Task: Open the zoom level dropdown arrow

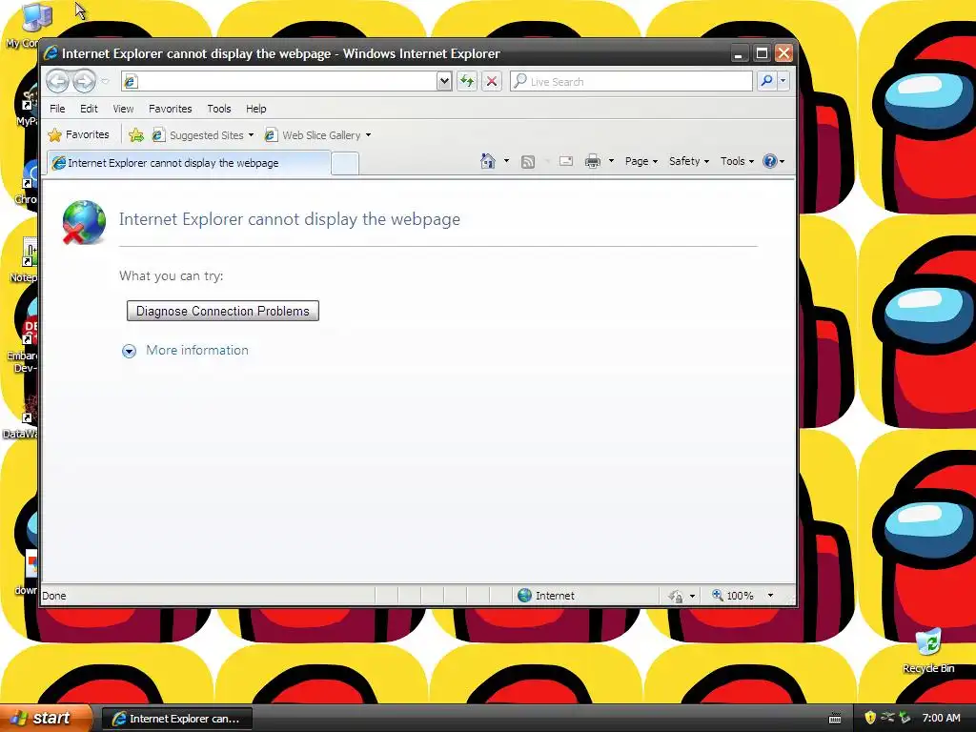Action: tap(770, 596)
